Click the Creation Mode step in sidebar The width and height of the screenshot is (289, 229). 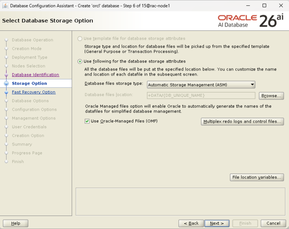click(27, 49)
